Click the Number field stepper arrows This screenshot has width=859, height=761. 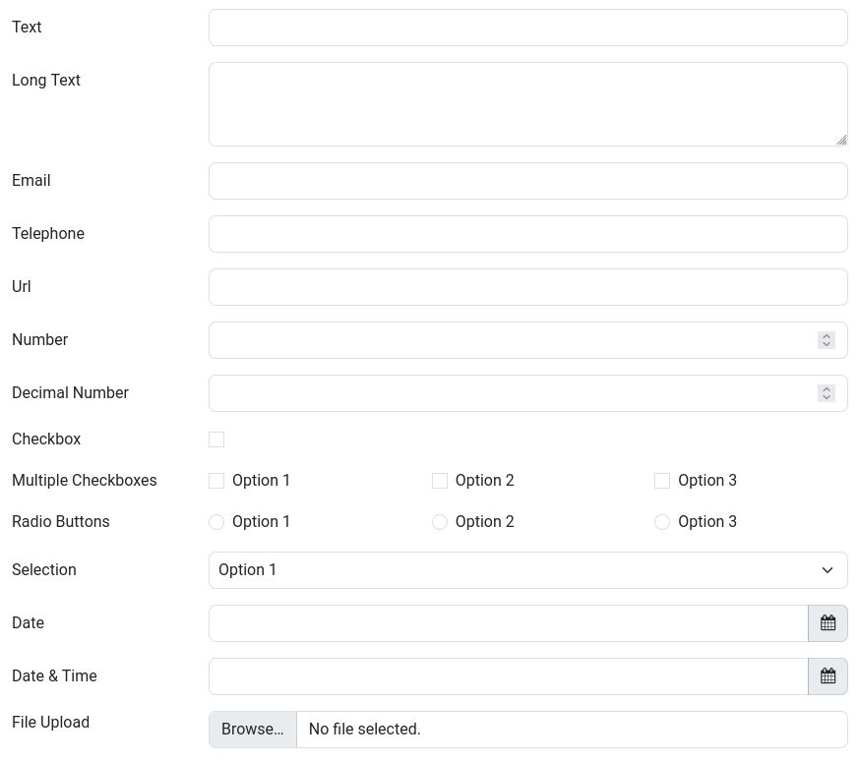point(827,339)
